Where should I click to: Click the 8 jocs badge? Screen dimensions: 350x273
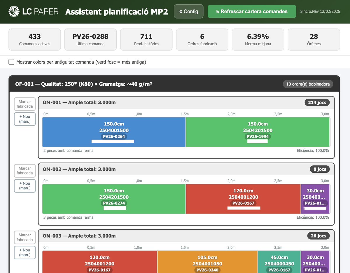coord(320,169)
